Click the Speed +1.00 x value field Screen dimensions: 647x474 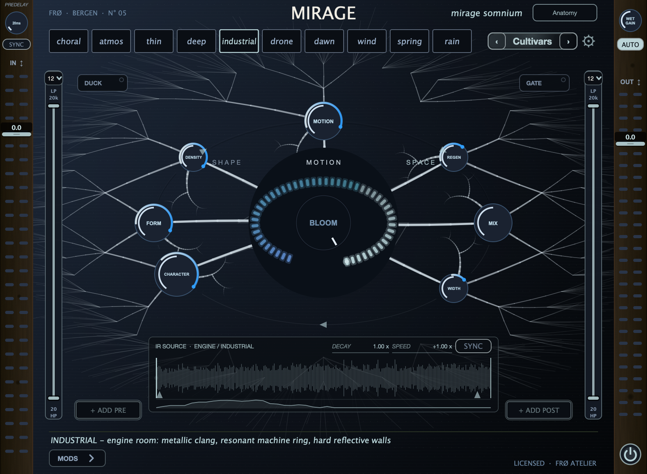422,346
